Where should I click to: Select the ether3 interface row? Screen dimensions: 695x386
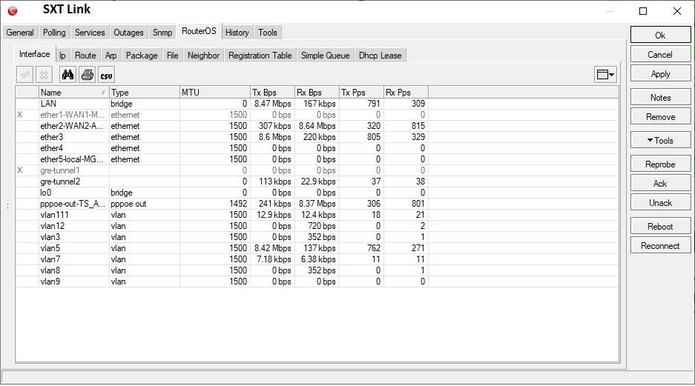tap(222, 137)
